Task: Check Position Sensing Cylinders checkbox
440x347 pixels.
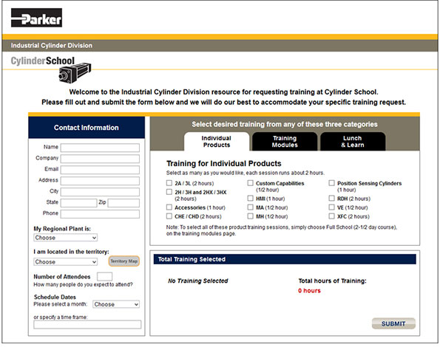Action: point(332,183)
